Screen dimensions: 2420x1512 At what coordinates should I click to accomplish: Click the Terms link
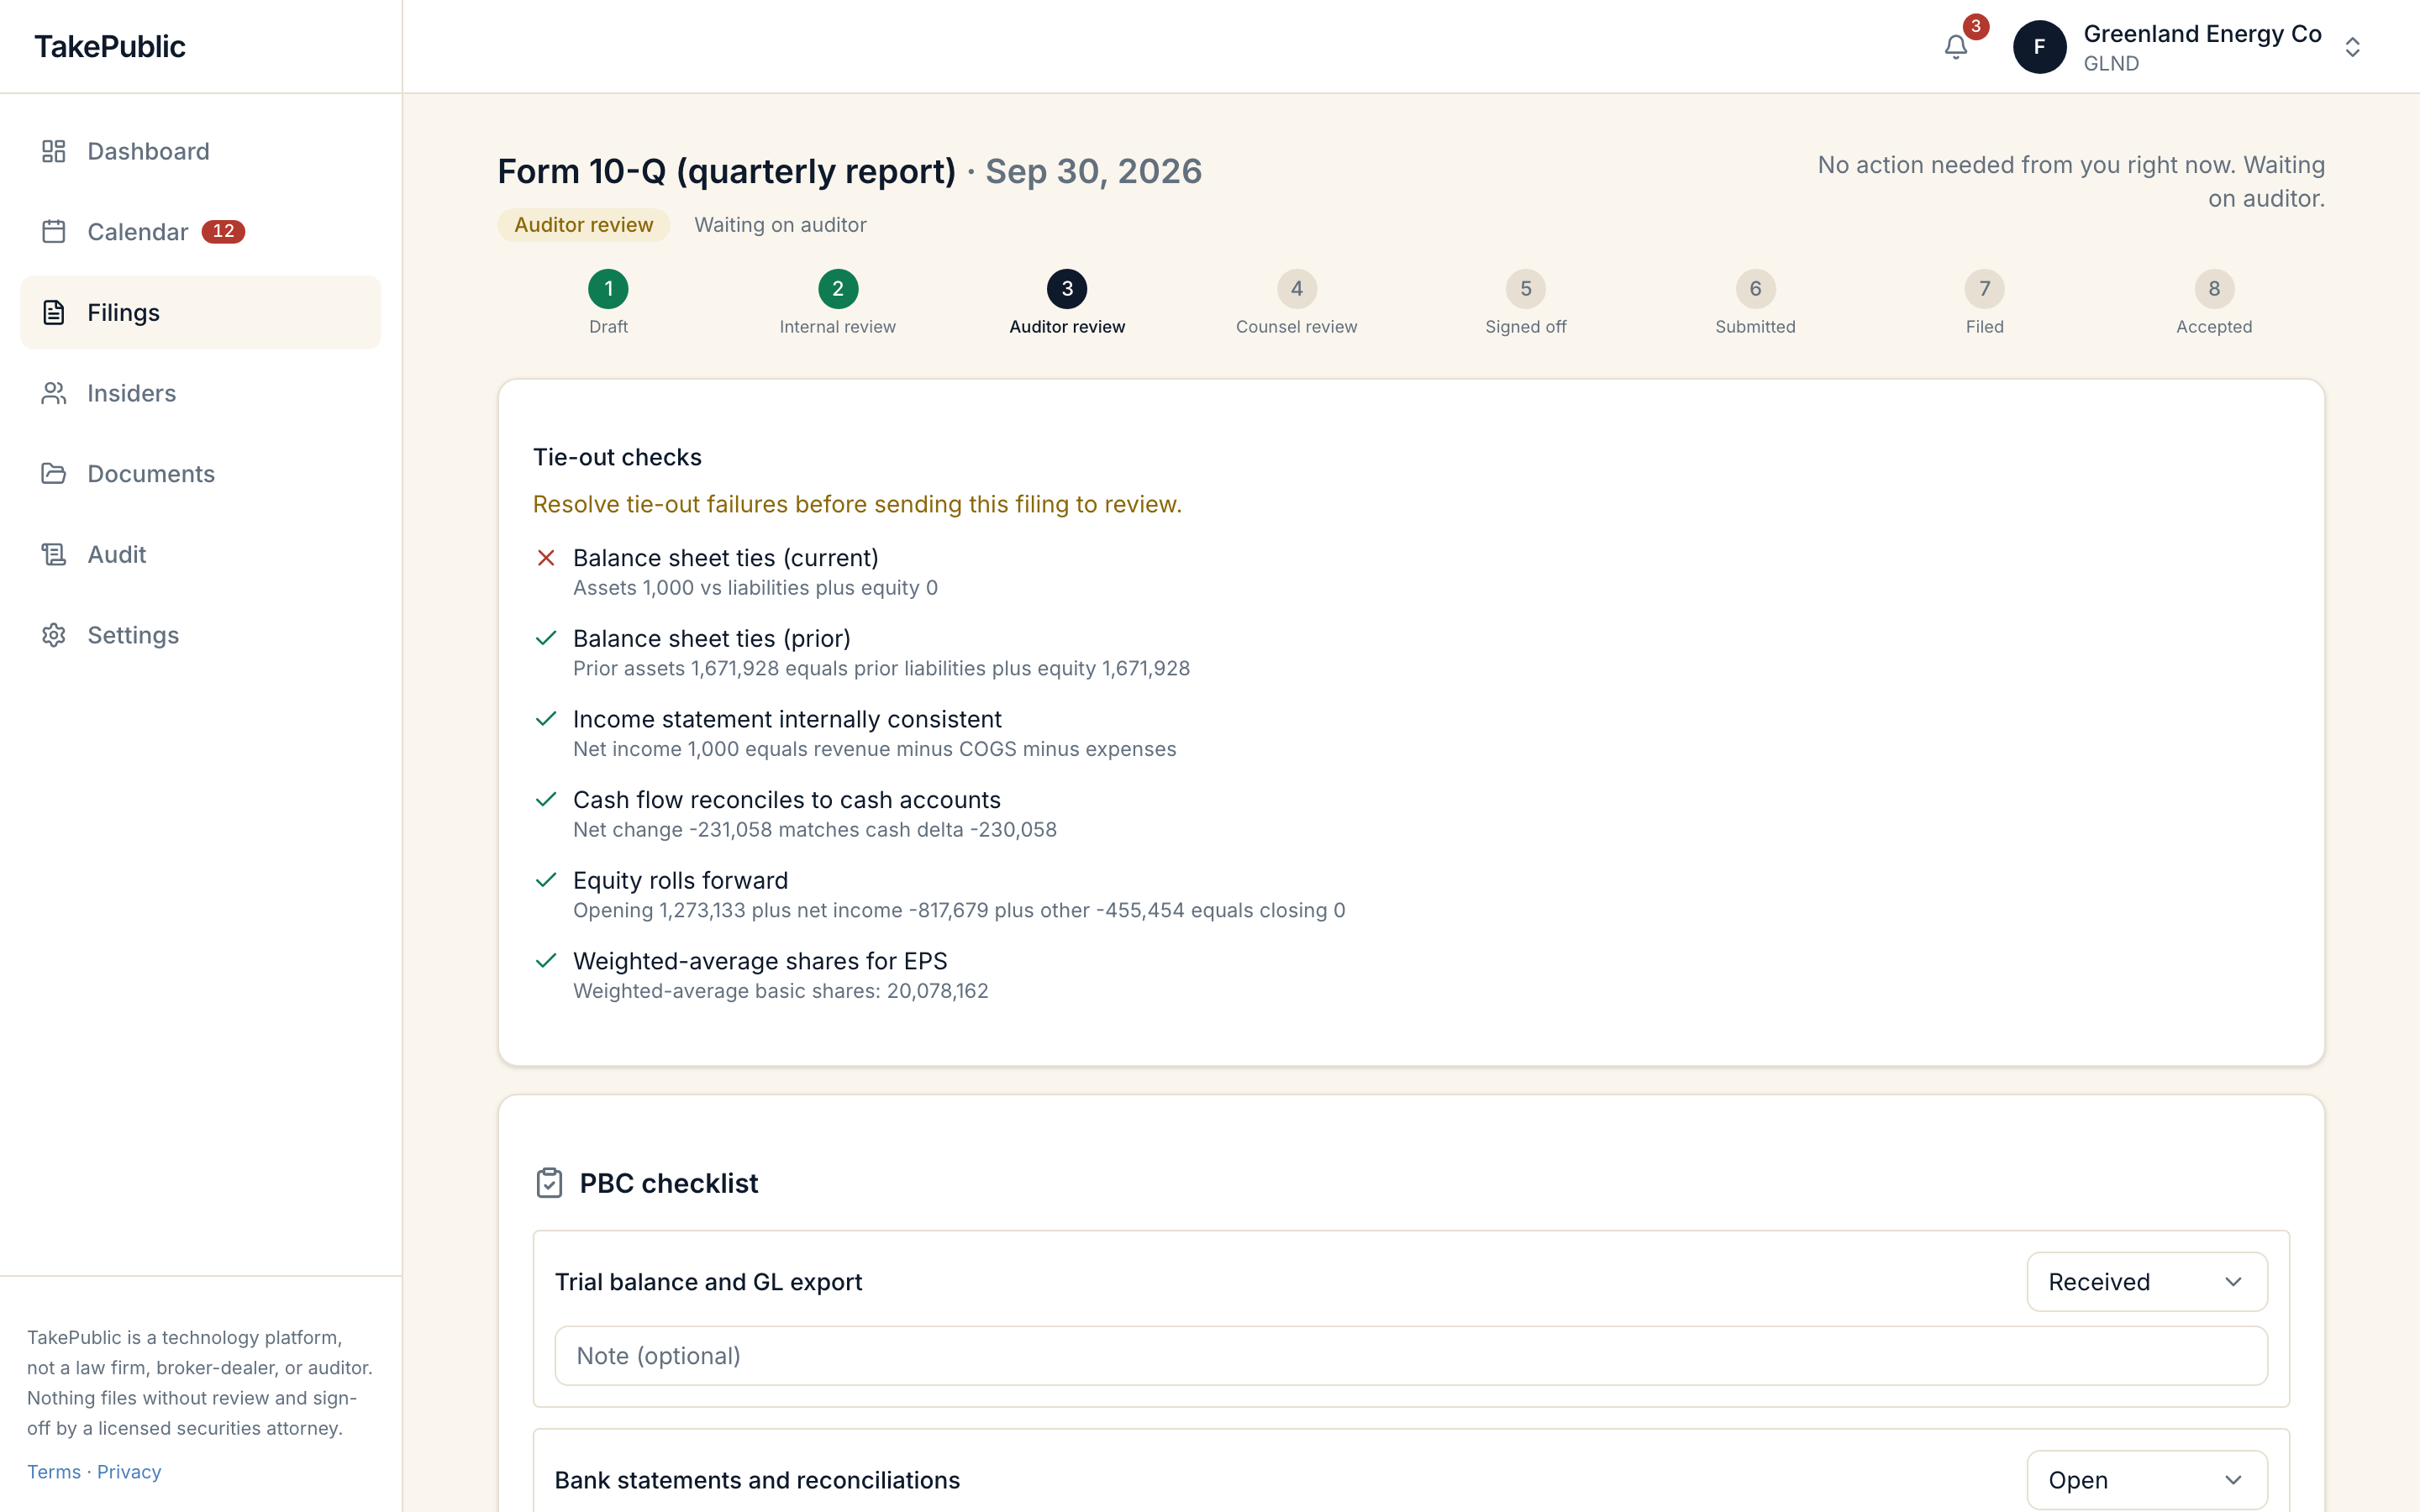pos(54,1471)
